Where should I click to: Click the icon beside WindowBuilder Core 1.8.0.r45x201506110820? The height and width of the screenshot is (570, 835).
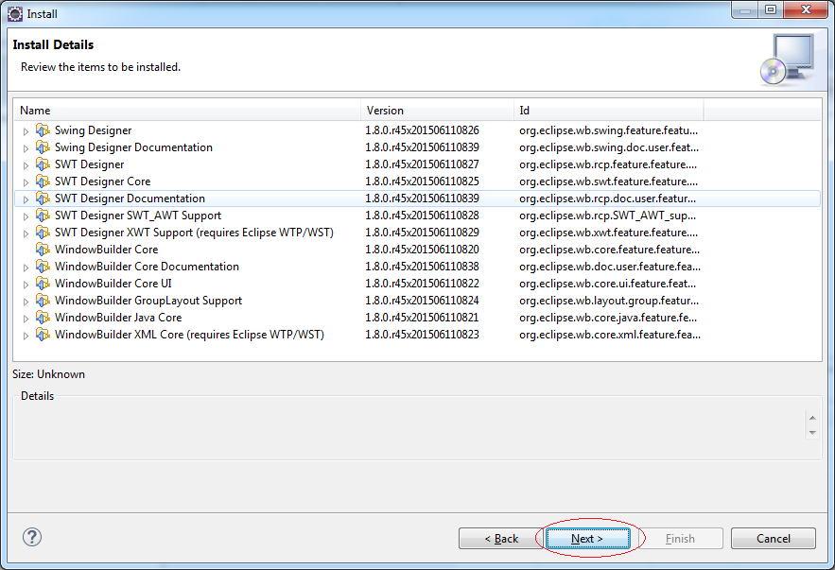[43, 249]
